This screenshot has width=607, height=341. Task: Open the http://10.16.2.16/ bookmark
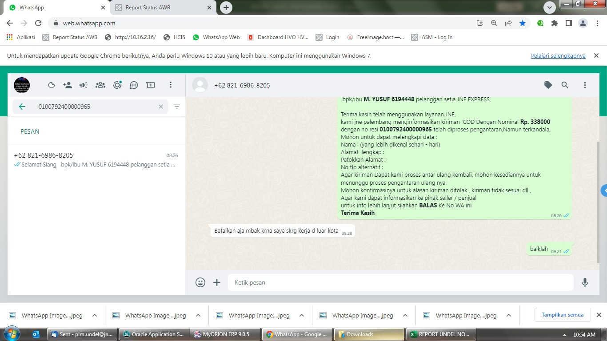pyautogui.click(x=130, y=37)
